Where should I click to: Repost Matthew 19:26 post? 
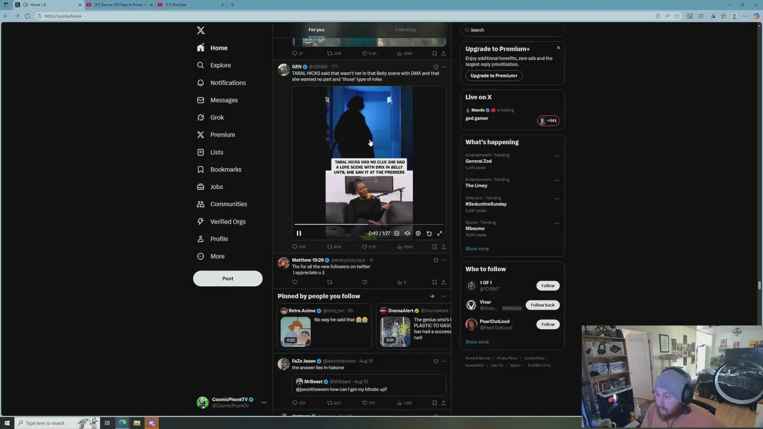pyautogui.click(x=330, y=282)
